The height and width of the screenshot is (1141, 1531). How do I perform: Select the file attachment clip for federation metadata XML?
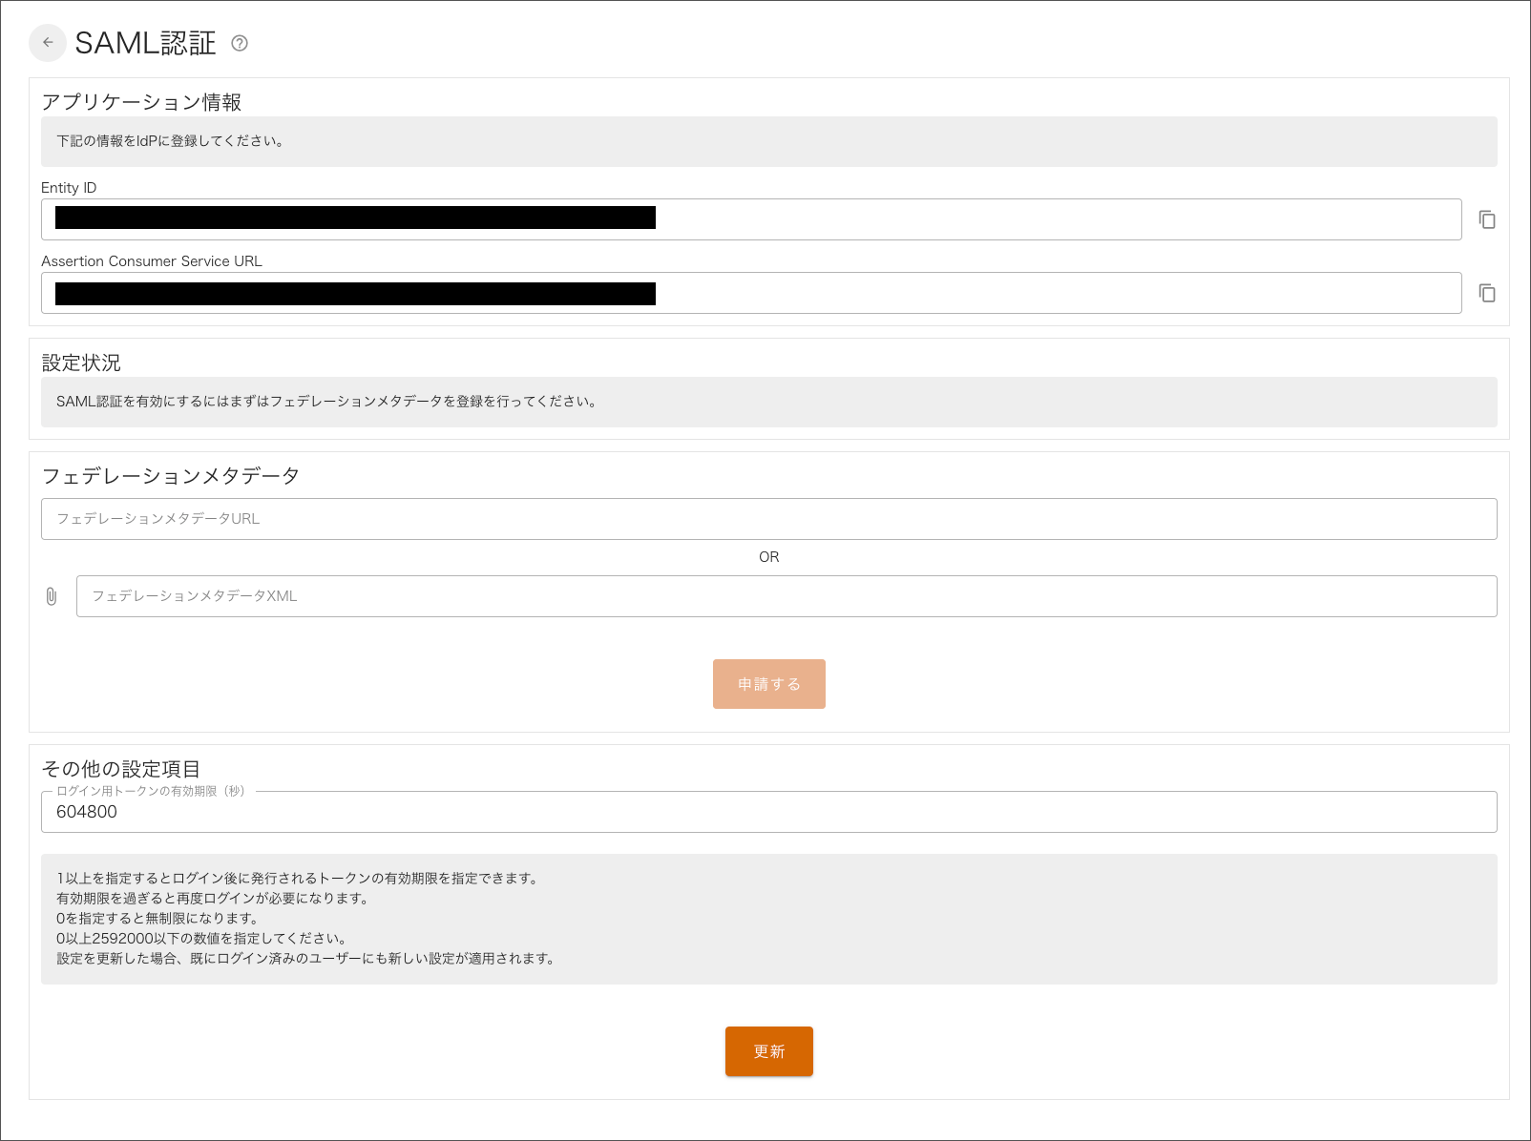(52, 595)
